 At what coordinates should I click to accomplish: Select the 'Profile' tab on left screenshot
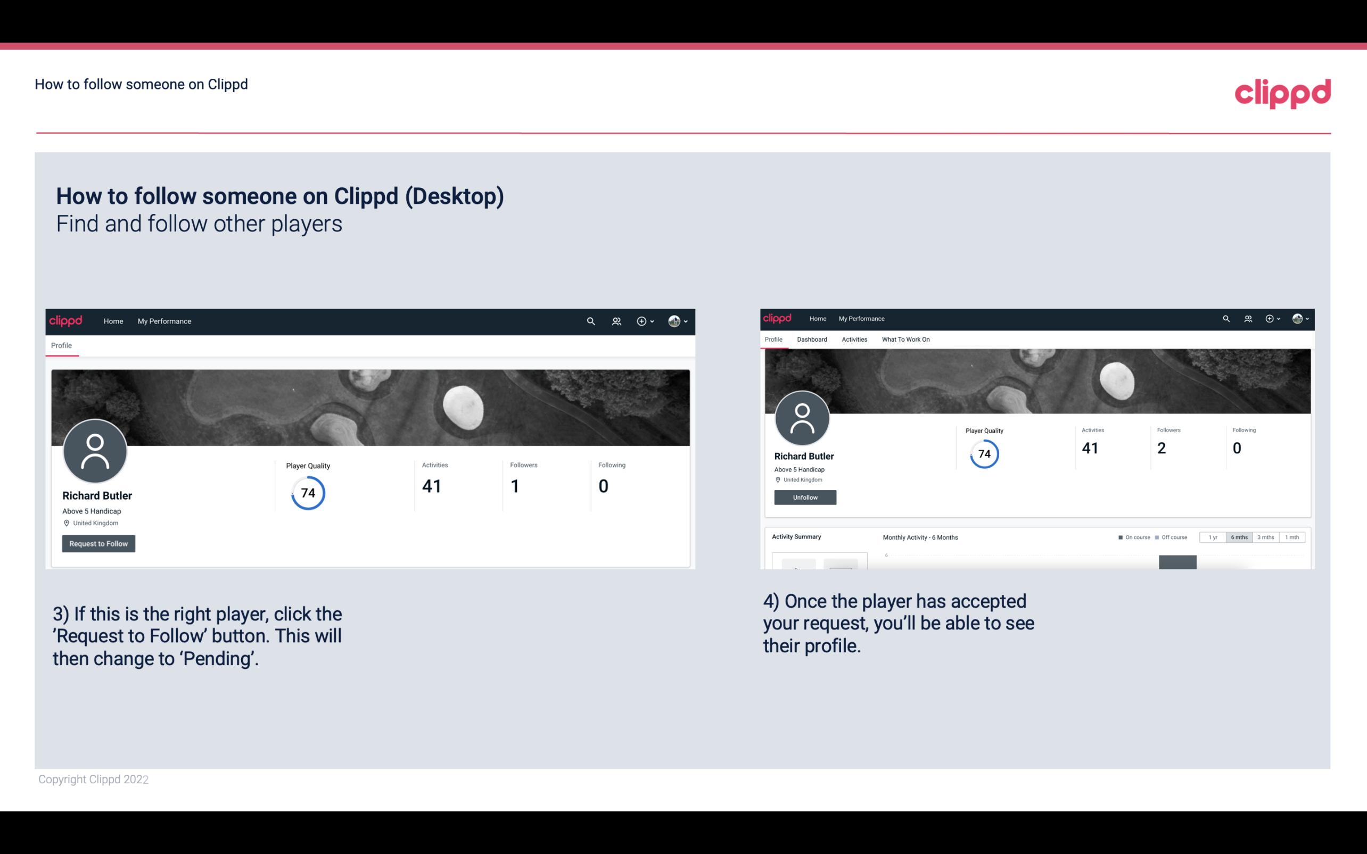coord(60,345)
